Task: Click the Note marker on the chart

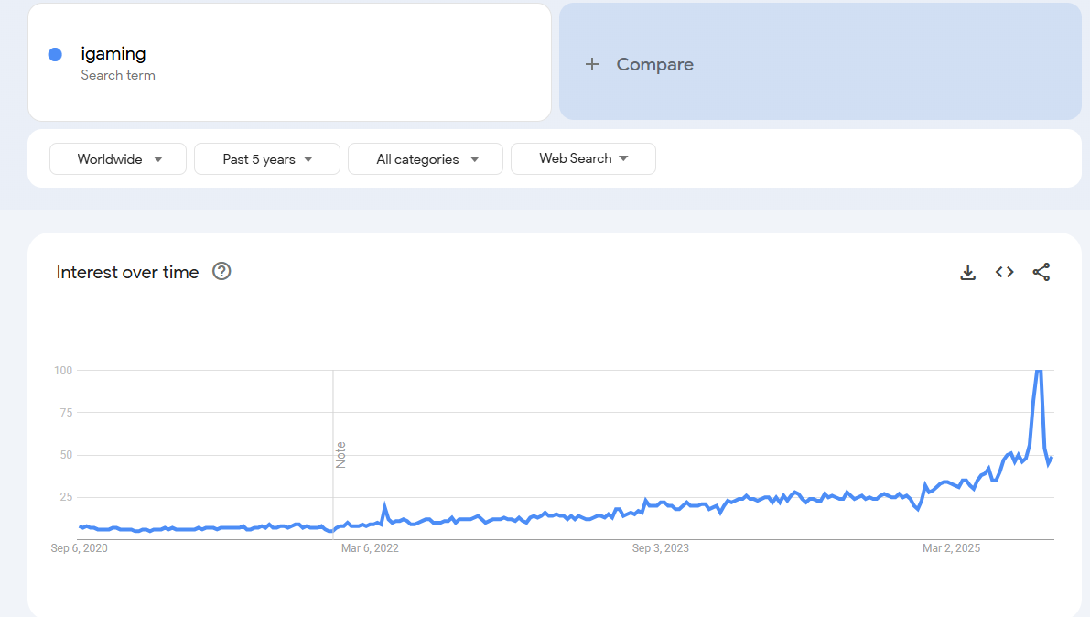Action: (x=340, y=455)
